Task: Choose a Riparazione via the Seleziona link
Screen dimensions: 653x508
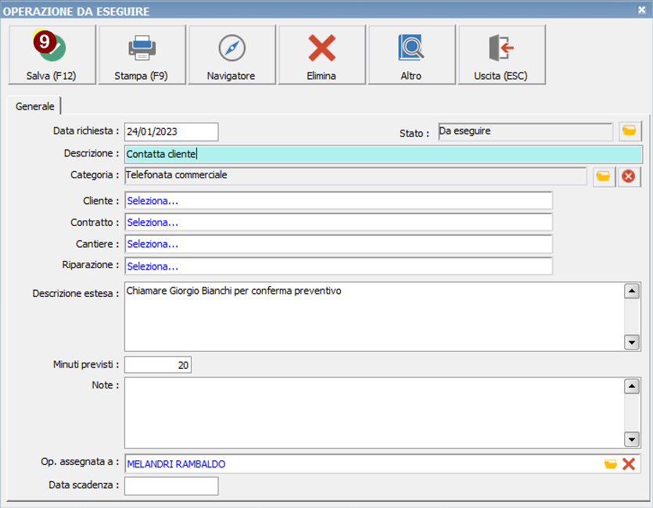Action: 153,267
